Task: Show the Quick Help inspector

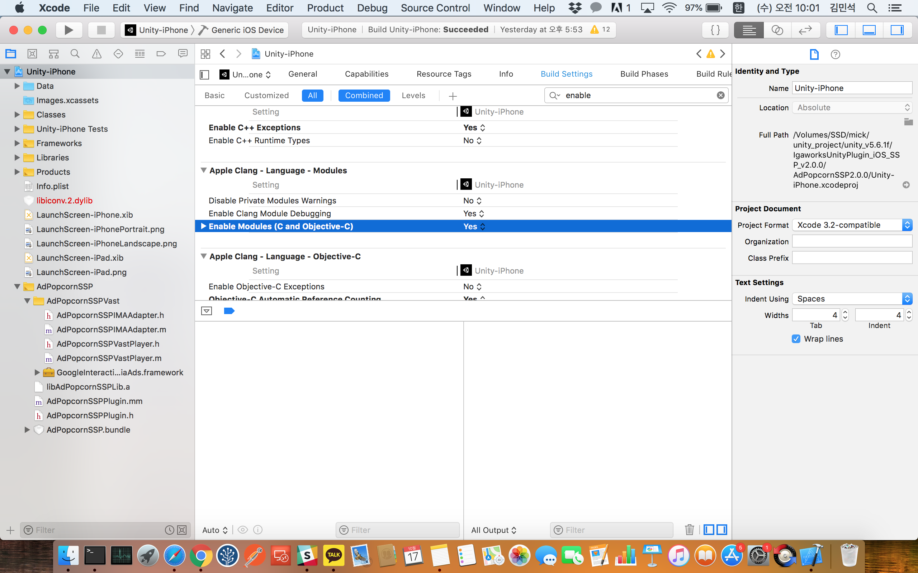Action: click(835, 54)
